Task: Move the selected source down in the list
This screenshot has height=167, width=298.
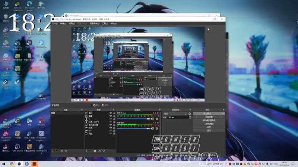Action: click(x=104, y=151)
